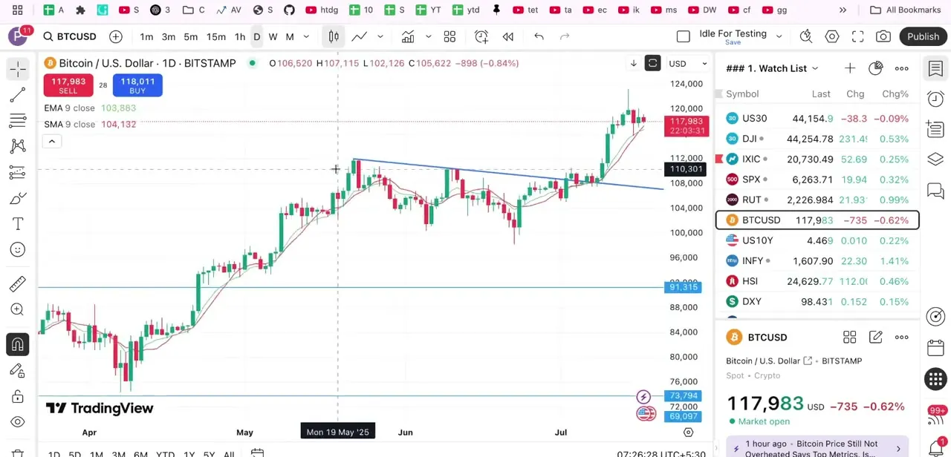Open the Go to date calendar
This screenshot has height=457, width=951.
tap(257, 453)
